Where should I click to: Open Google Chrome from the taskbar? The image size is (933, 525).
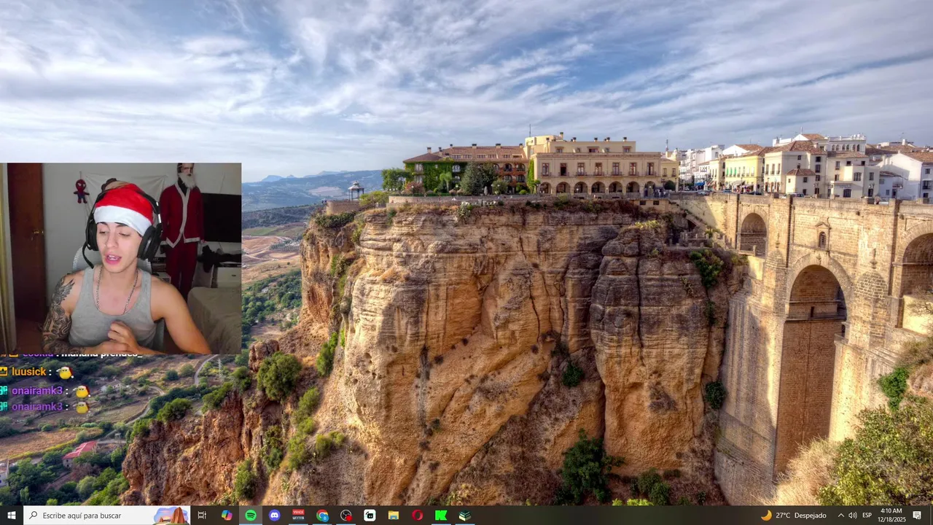[x=322, y=516]
